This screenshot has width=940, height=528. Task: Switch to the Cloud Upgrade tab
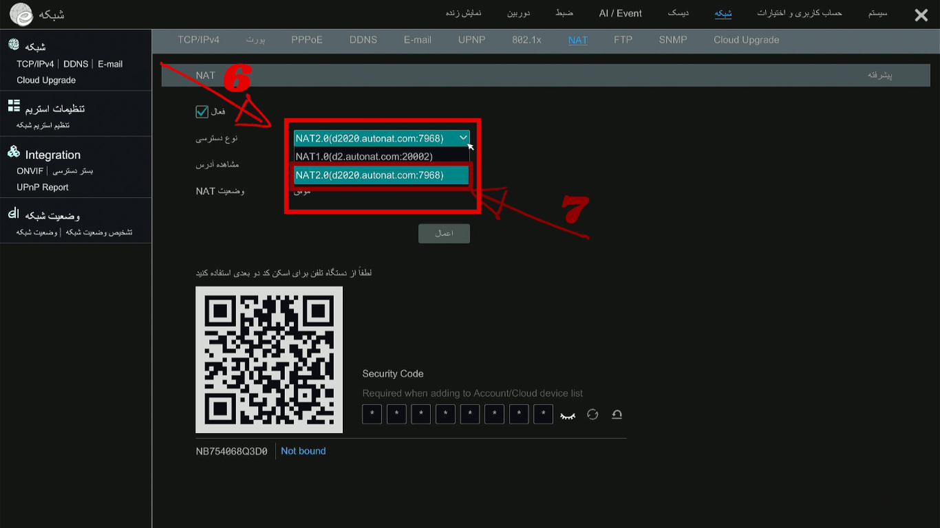point(747,40)
